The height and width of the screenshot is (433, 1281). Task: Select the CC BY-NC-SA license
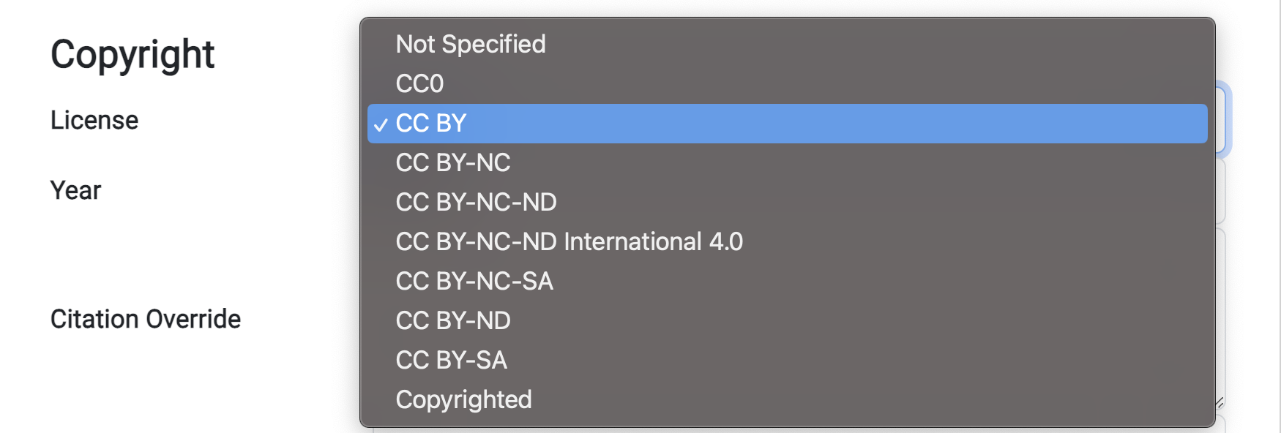click(474, 282)
